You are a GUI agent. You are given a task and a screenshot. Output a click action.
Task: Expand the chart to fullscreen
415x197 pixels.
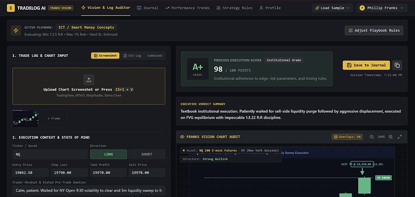[x=400, y=137]
